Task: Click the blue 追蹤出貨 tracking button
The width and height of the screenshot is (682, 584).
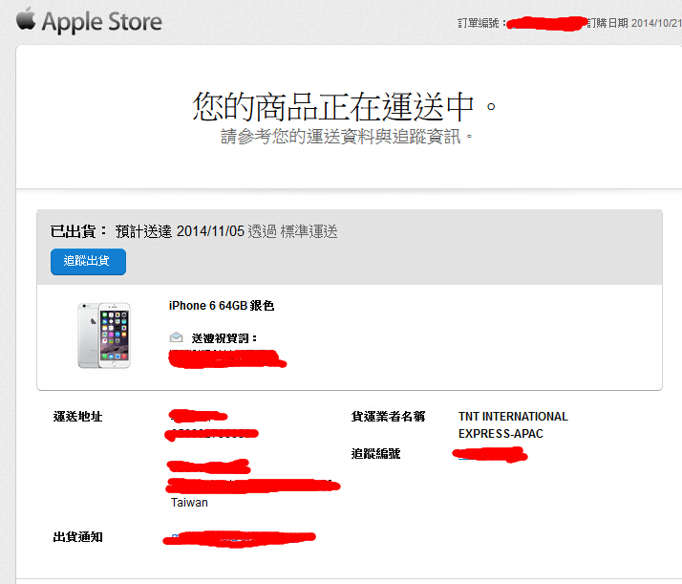Action: [x=88, y=262]
